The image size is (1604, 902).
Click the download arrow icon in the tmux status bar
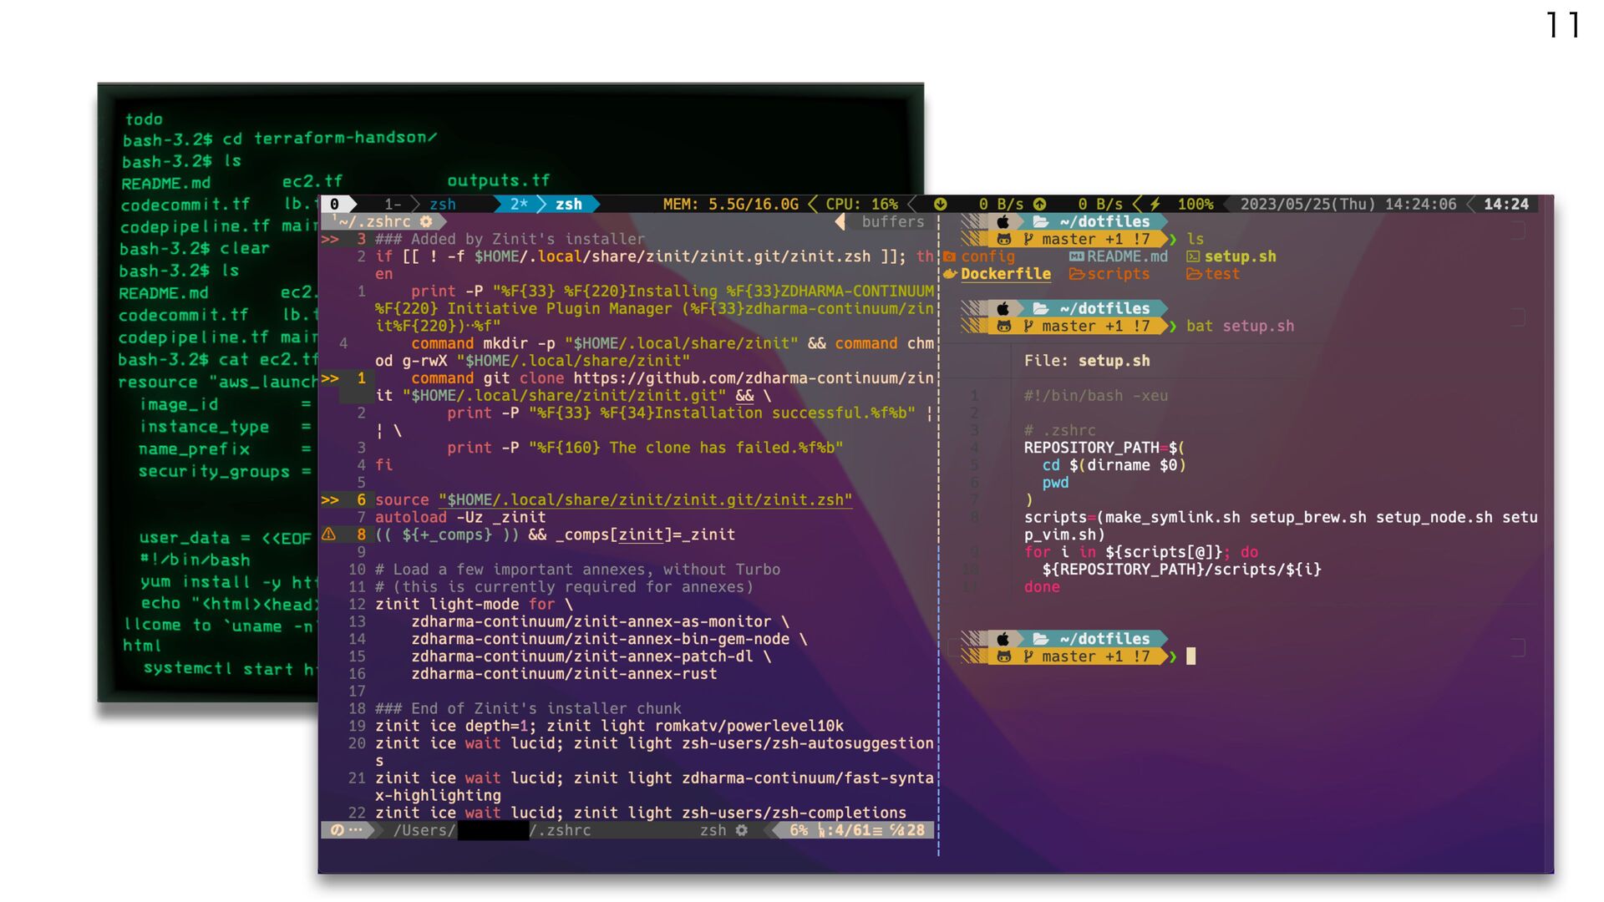(x=940, y=204)
